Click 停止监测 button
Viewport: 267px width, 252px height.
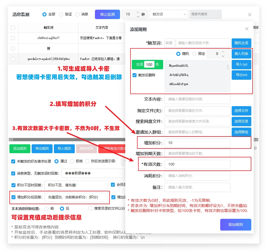[x=107, y=14]
